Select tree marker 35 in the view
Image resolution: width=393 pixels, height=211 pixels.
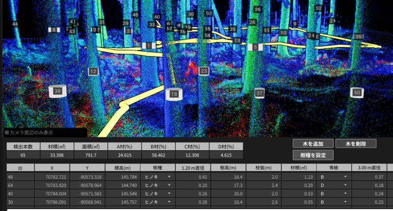click(359, 37)
